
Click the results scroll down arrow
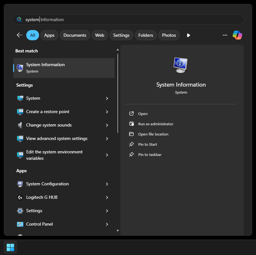117,230
